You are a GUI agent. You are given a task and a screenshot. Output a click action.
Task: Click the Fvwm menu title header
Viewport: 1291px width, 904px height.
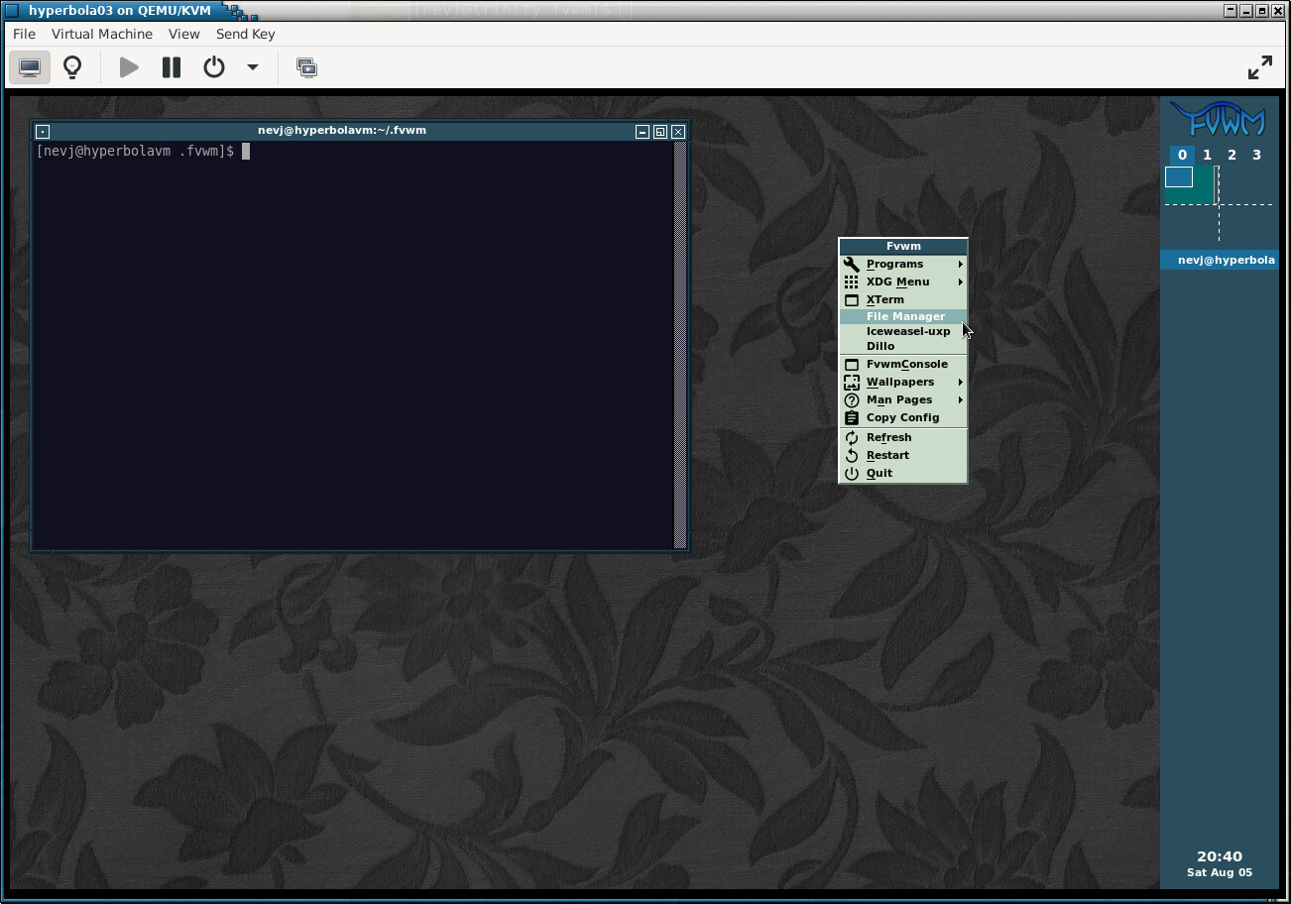coord(903,247)
